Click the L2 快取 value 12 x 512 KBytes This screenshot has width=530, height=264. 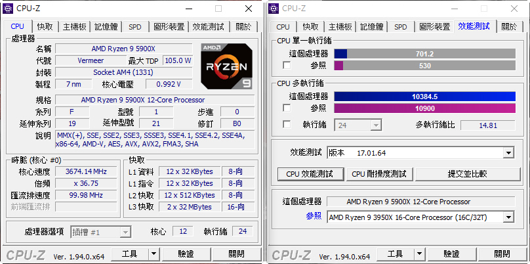pyautogui.click(x=190, y=195)
